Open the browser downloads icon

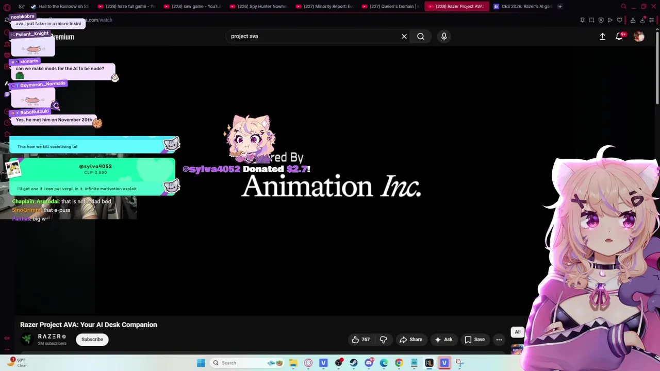point(642,20)
